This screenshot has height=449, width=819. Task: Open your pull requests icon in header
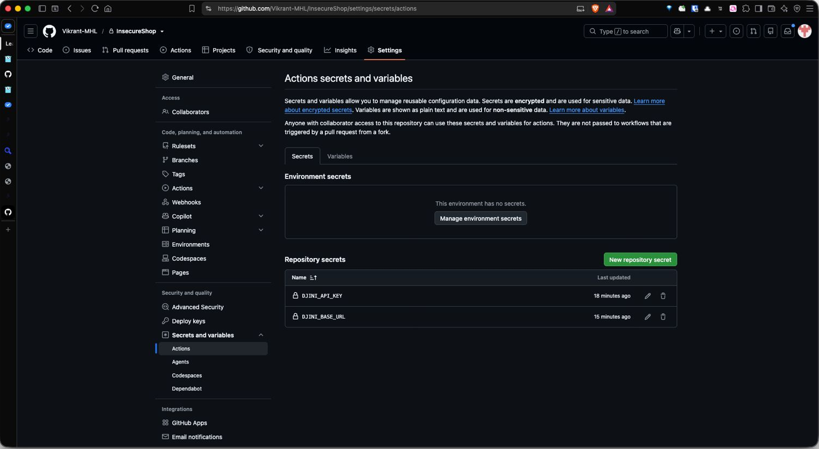[753, 31]
